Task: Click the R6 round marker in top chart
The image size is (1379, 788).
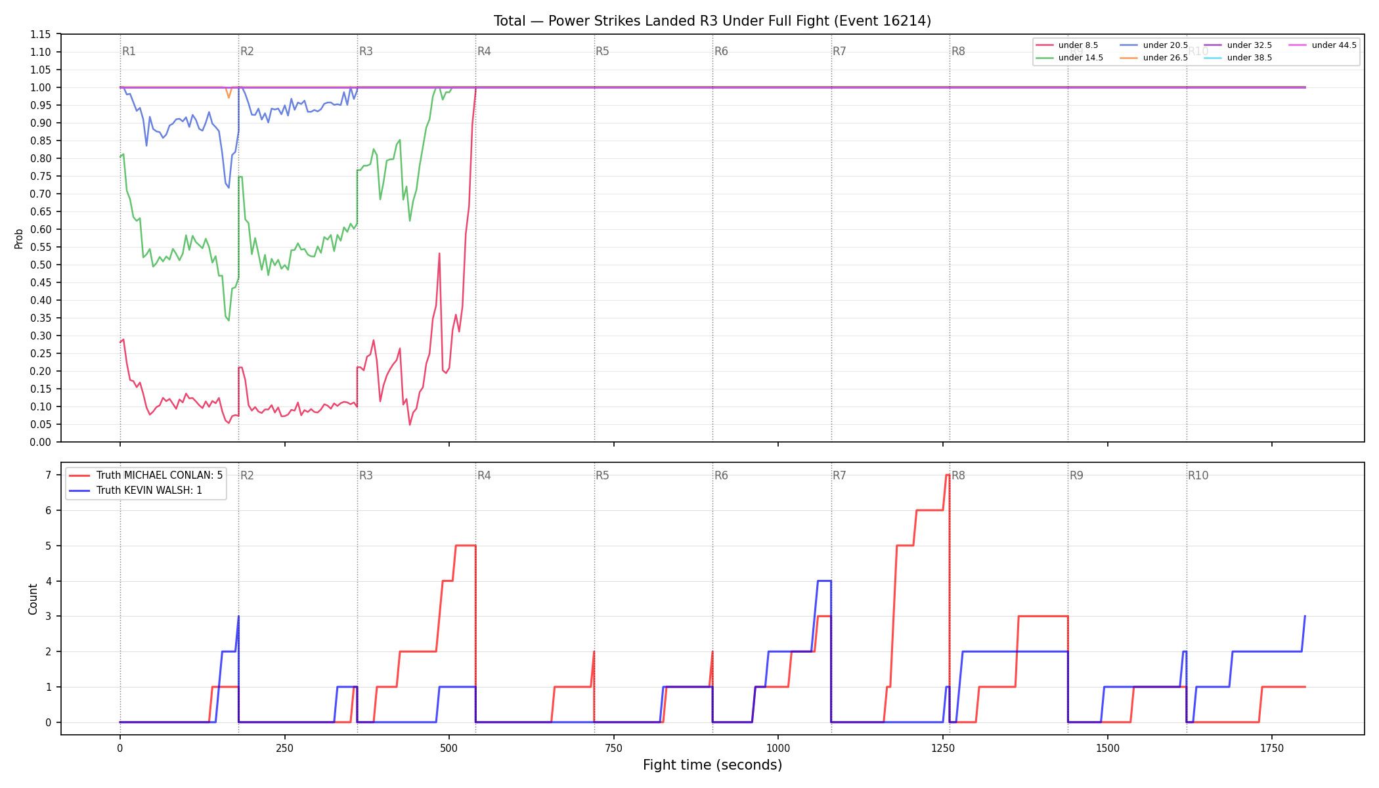Action: pyautogui.click(x=721, y=51)
